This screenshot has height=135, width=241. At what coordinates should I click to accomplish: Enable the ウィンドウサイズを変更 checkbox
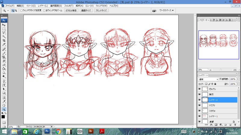coord(21,11)
